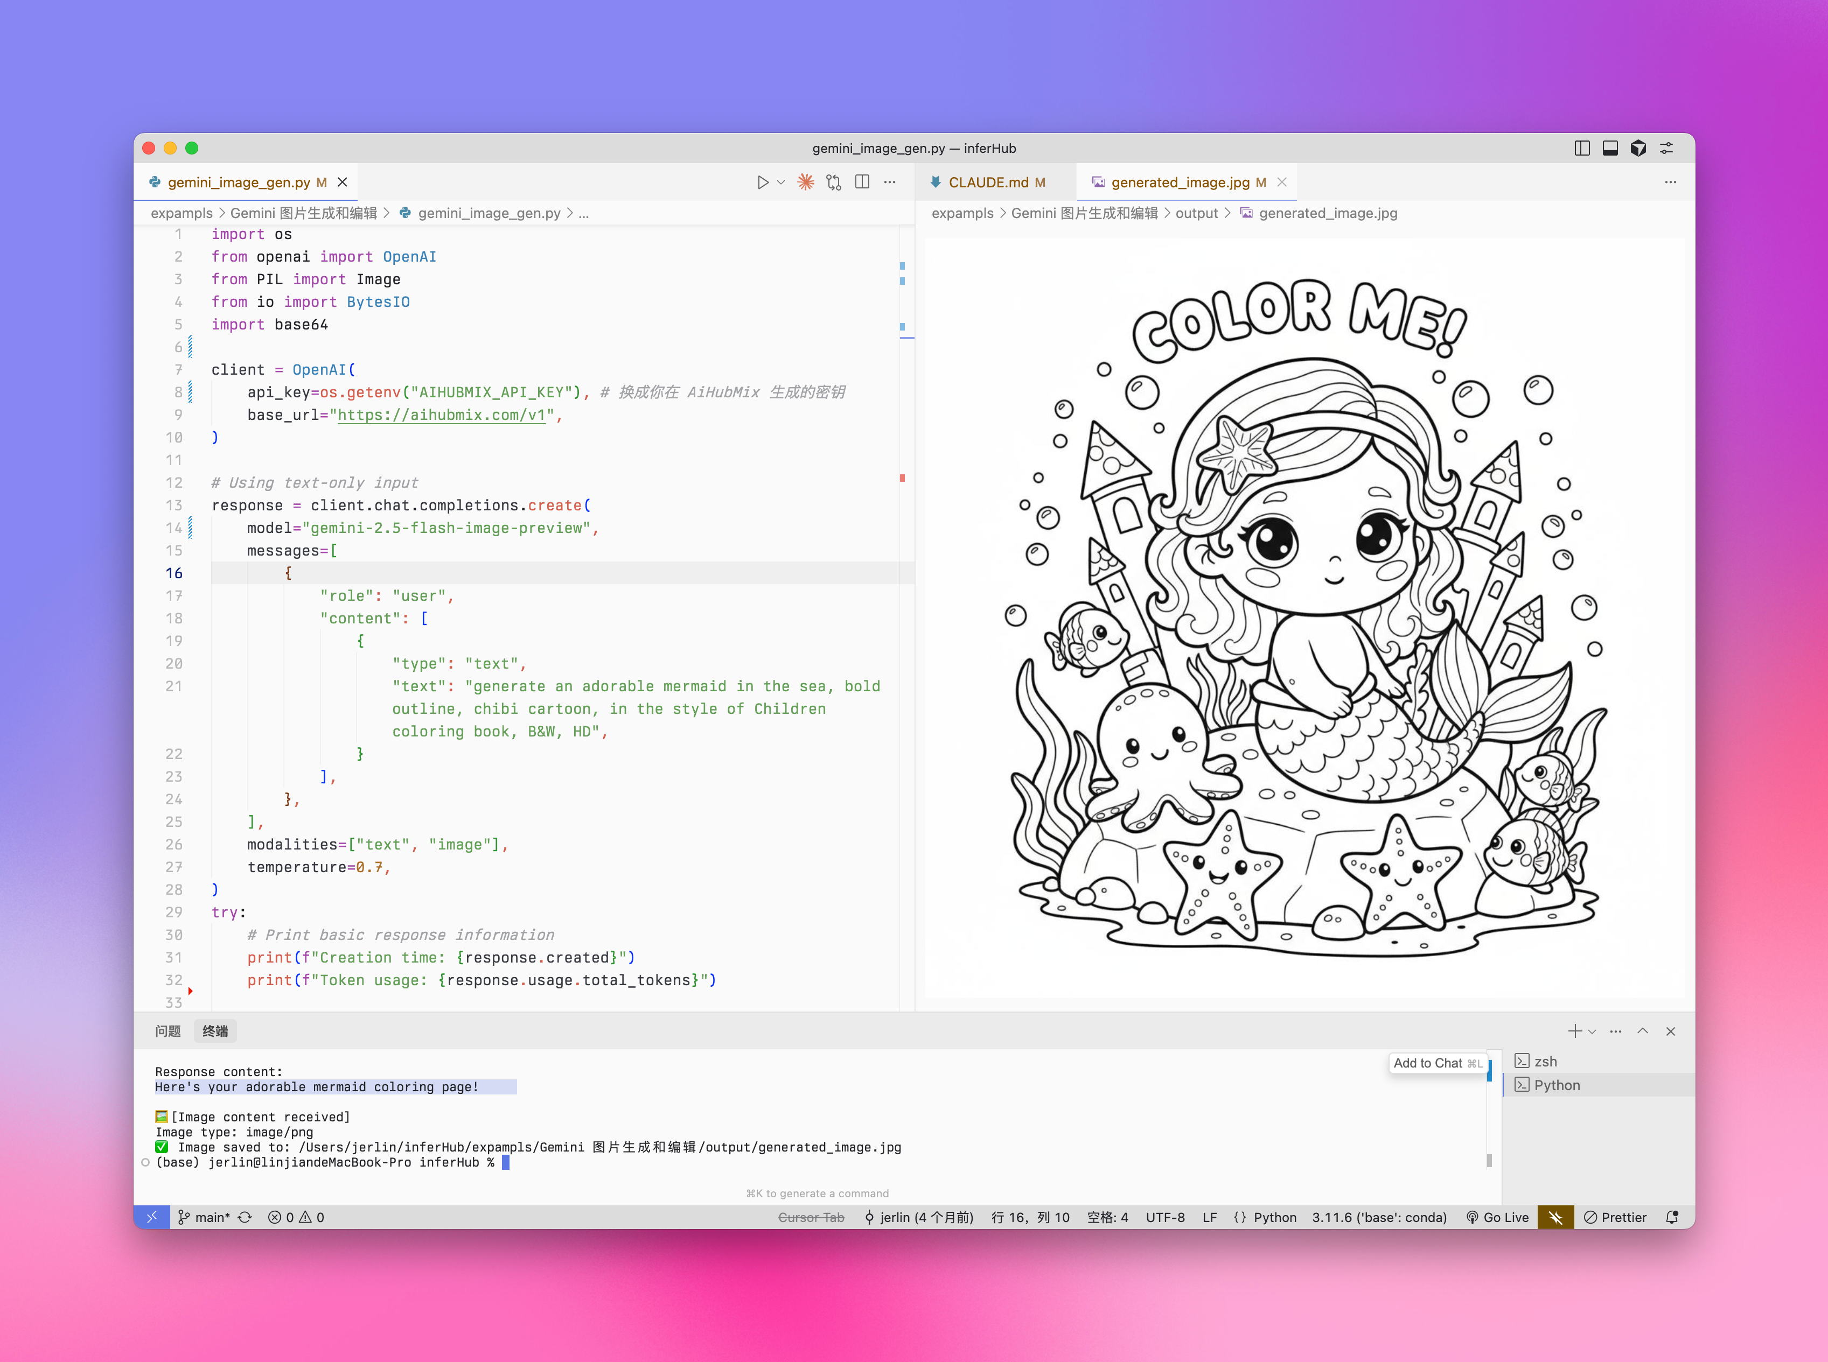Run the Python file with play icon
The height and width of the screenshot is (1362, 1828).
coord(762,182)
